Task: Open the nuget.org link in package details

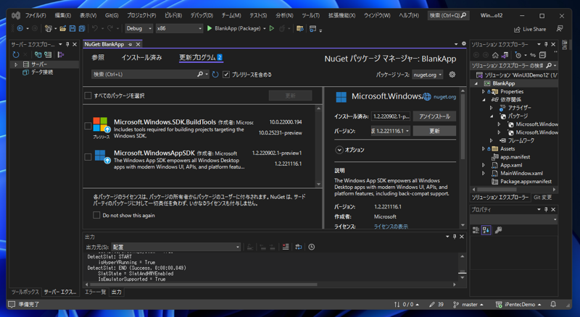Action: pyautogui.click(x=444, y=97)
